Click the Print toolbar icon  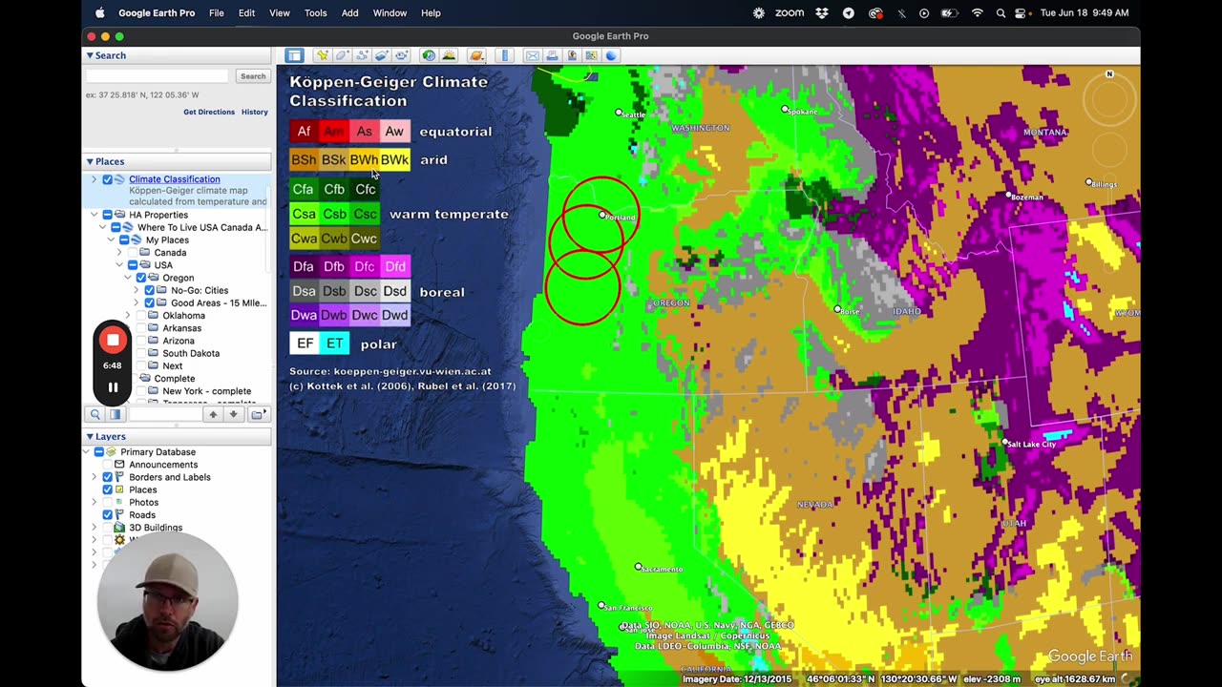pyautogui.click(x=552, y=55)
